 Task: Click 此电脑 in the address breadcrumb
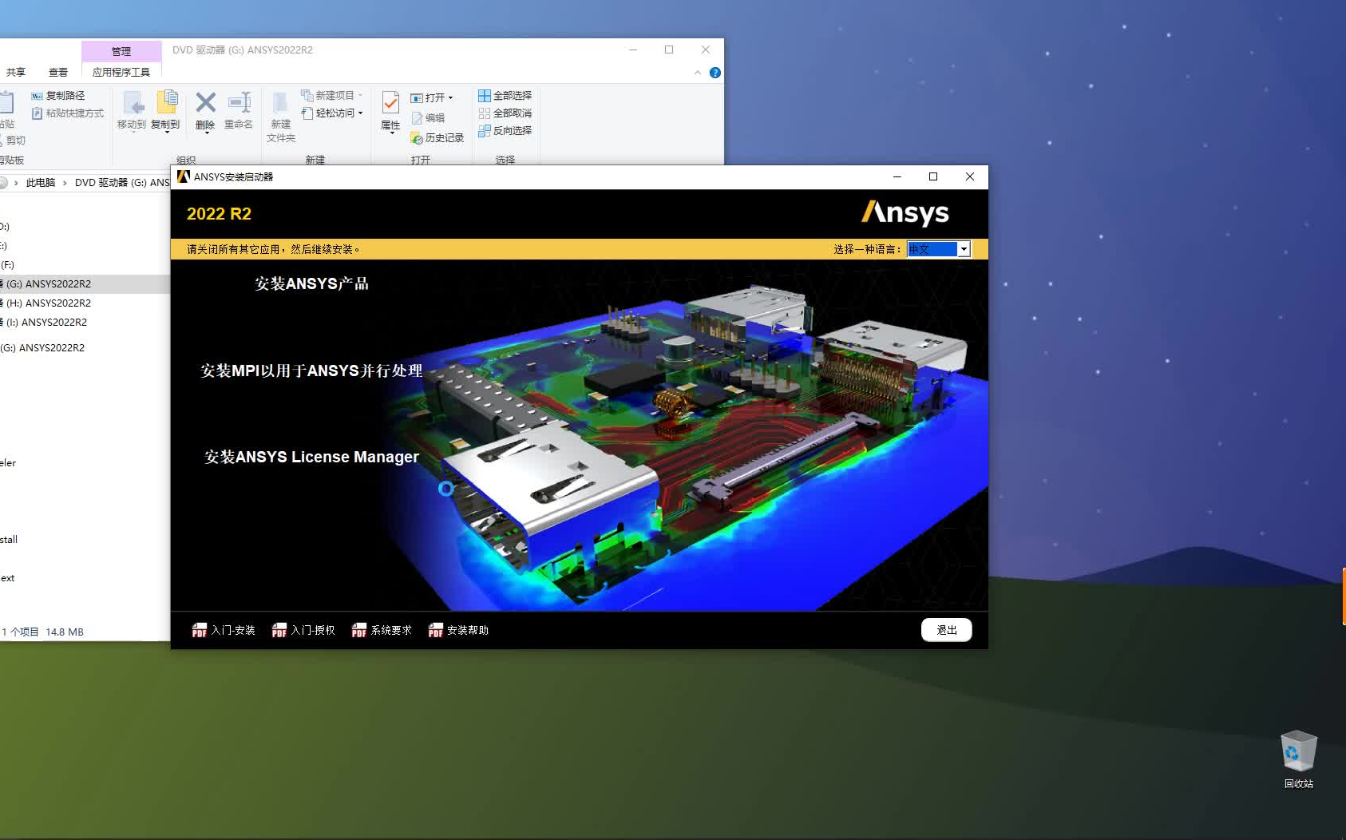41,183
